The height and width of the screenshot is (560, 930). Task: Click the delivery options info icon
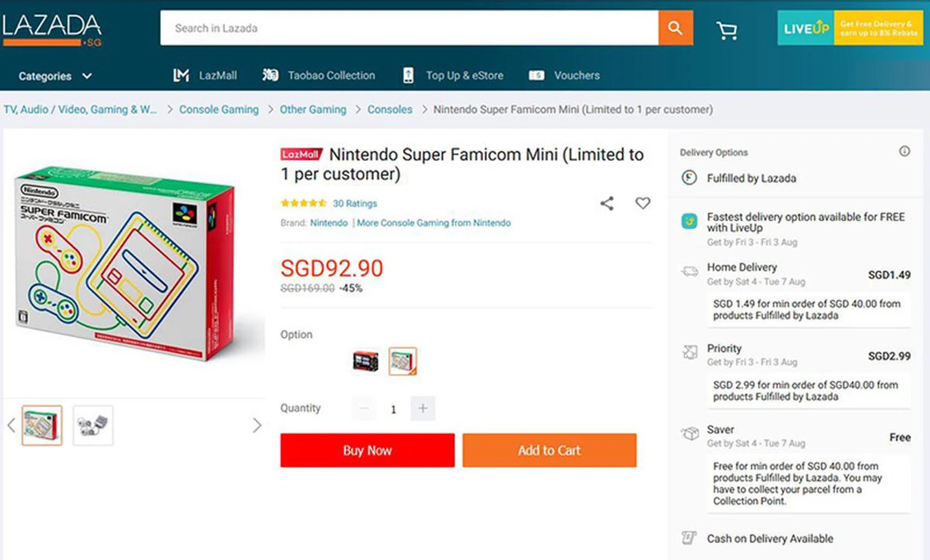[904, 151]
